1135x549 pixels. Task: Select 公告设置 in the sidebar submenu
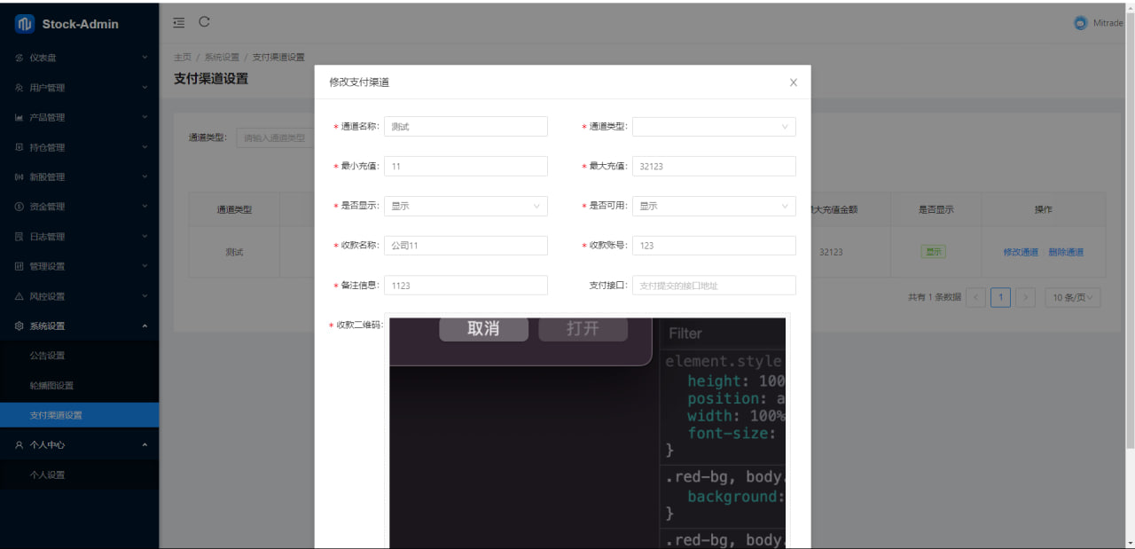(x=48, y=356)
